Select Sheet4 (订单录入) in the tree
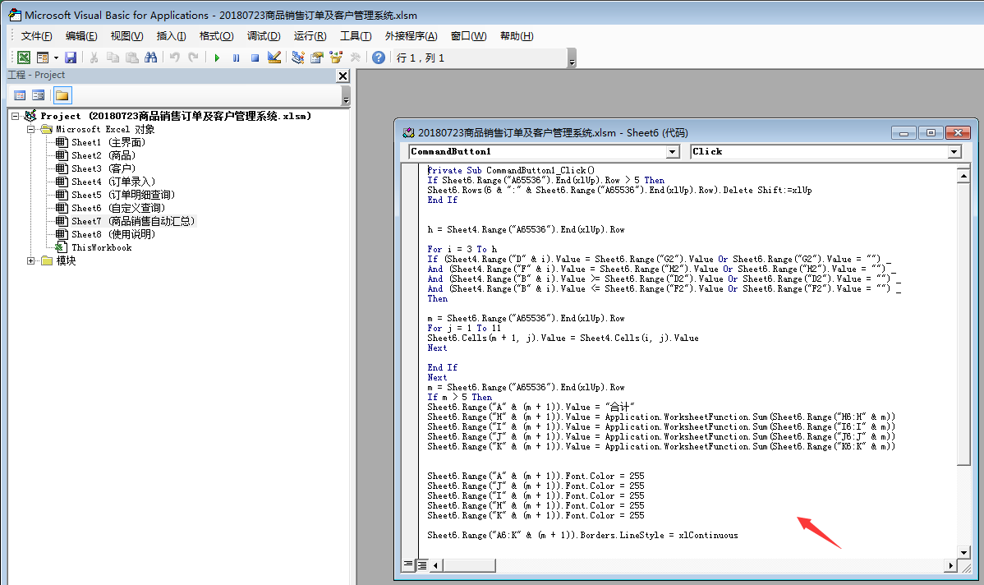The width and height of the screenshot is (984, 585). click(113, 182)
